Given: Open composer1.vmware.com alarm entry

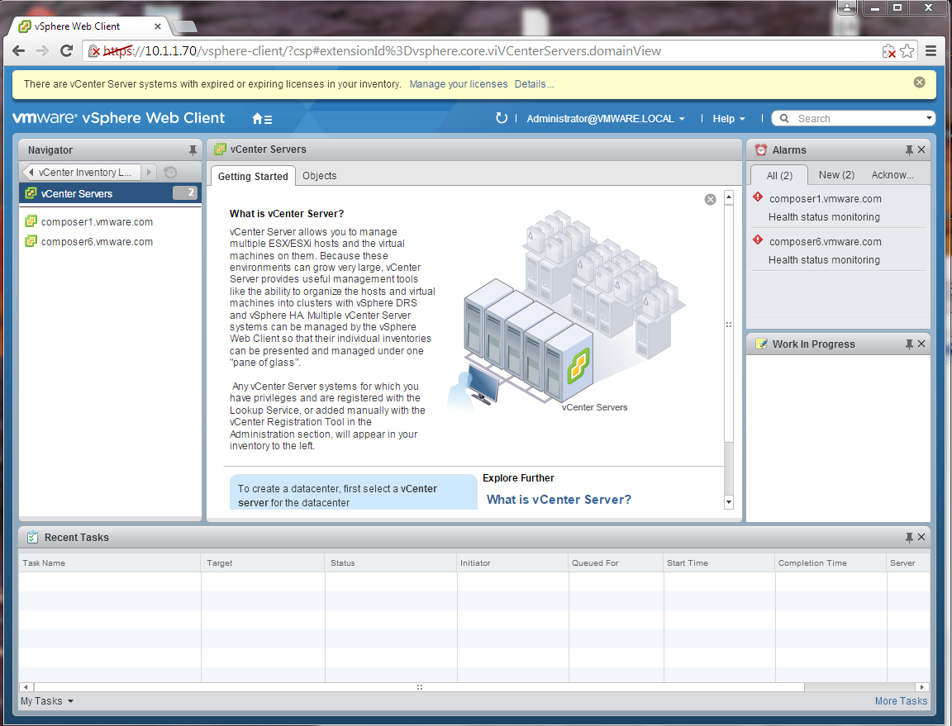Looking at the screenshot, I should click(825, 198).
